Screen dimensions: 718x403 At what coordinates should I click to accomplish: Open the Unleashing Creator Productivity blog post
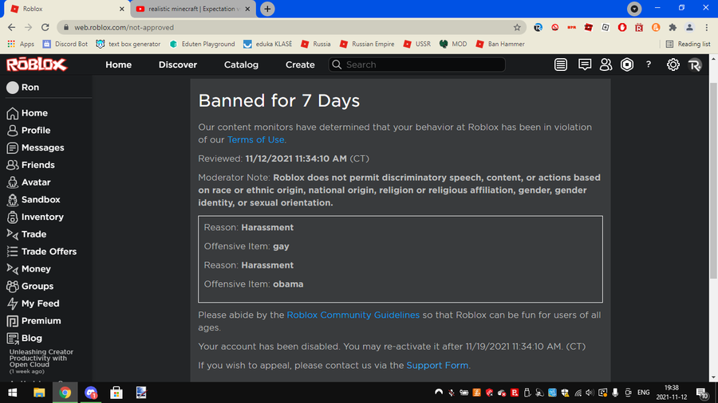point(41,358)
